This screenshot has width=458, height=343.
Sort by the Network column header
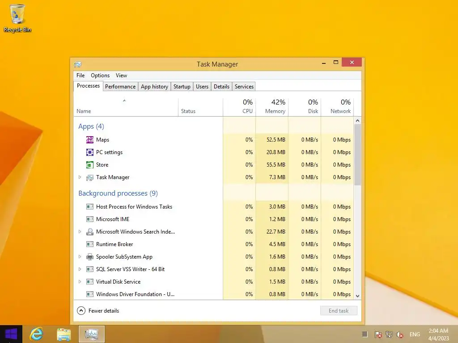click(x=337, y=107)
